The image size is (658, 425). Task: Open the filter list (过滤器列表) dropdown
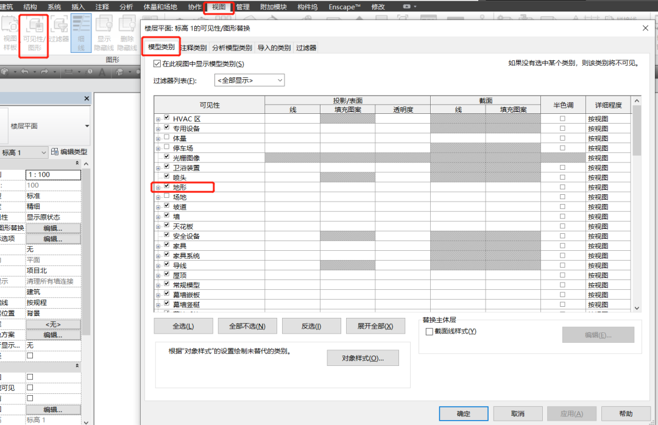click(249, 80)
